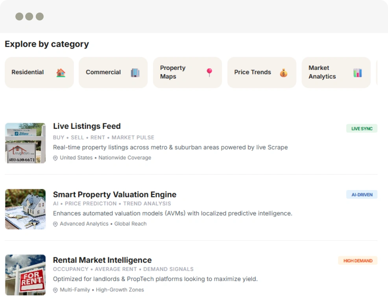Click the model house with keys thumbnail
Screen dimensions: 388x300
point(25,209)
